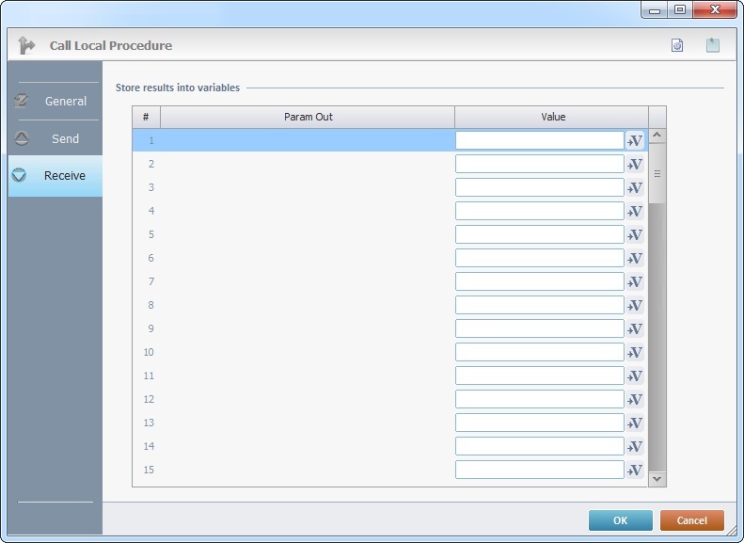Open the variable selector for row 8
The image size is (744, 543).
click(x=635, y=306)
